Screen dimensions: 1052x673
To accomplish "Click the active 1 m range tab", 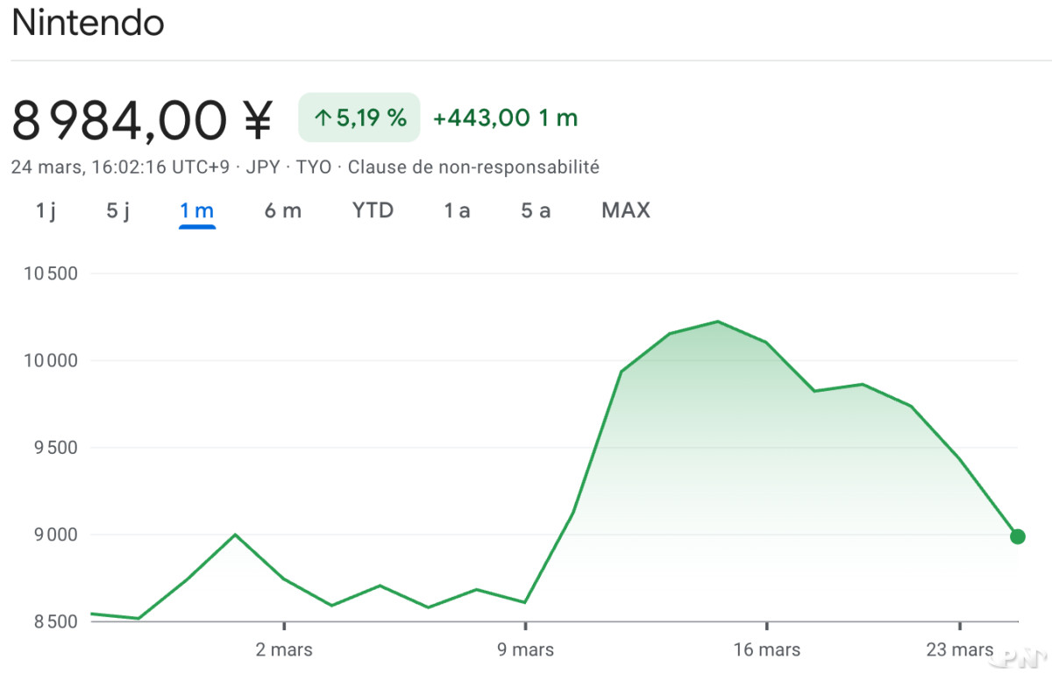I will tap(196, 210).
